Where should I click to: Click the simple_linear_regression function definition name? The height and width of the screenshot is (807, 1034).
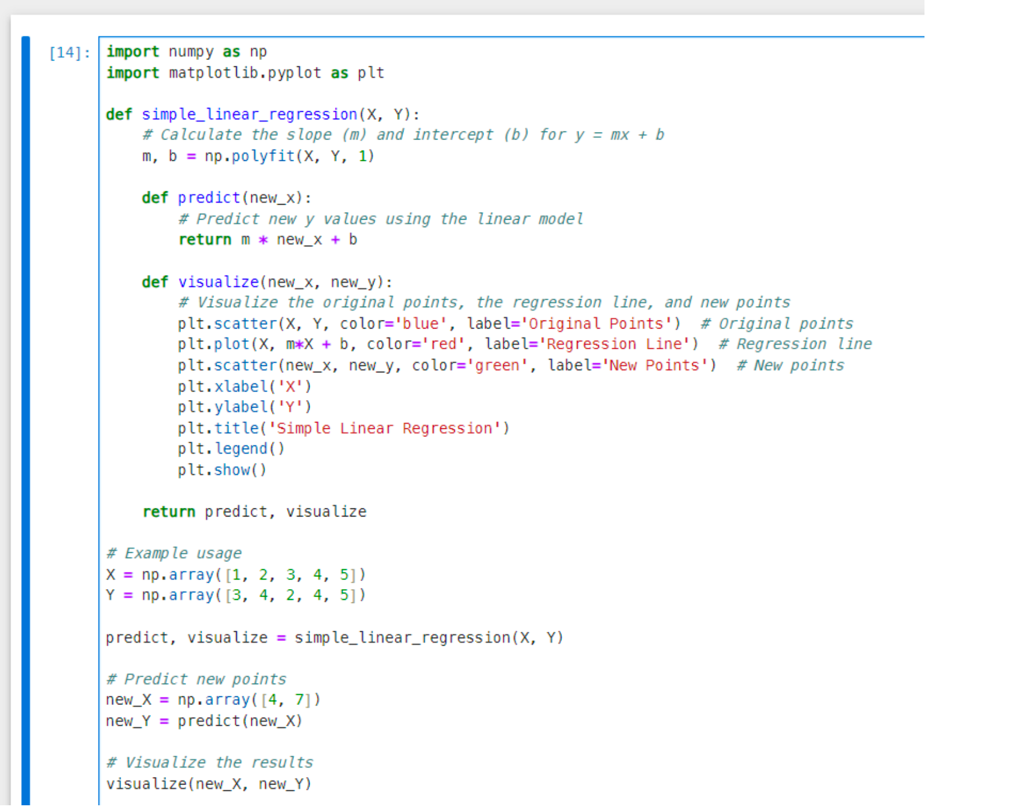point(249,115)
